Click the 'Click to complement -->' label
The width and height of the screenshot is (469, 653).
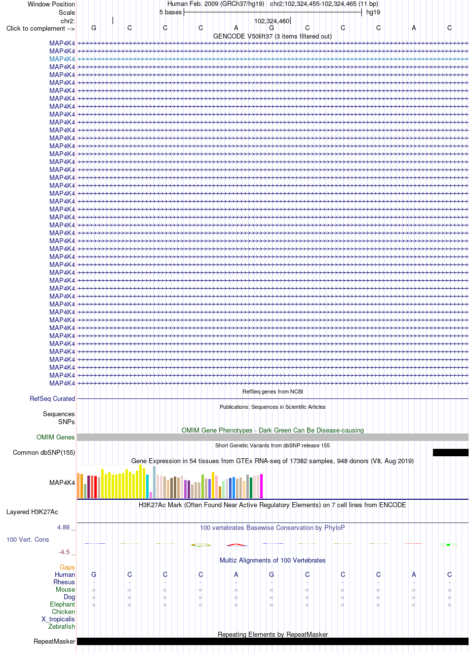[x=40, y=28]
